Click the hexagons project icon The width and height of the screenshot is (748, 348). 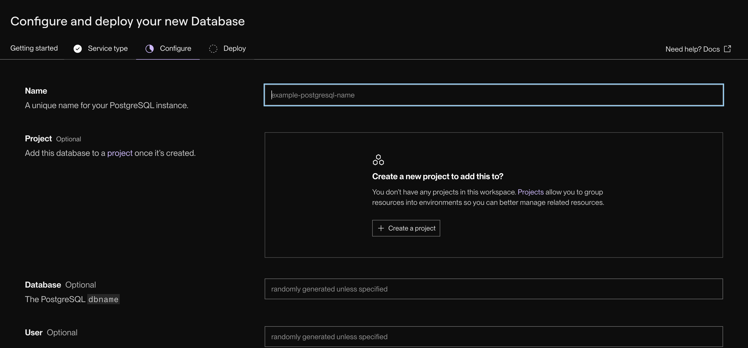tap(378, 160)
